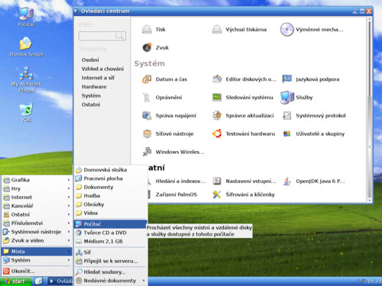The width and height of the screenshot is (382, 286).
Task: Expand the Systémové nástroje submenu
Action: [x=37, y=232]
